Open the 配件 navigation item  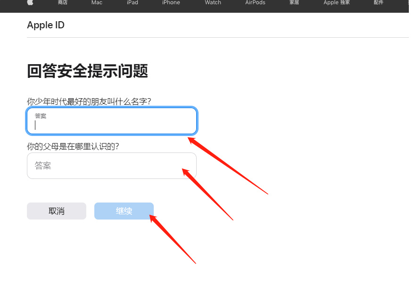378,3
